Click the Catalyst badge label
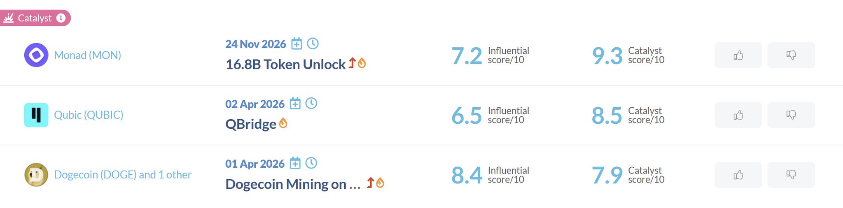Screen dimensions: 843x208 point(35,18)
